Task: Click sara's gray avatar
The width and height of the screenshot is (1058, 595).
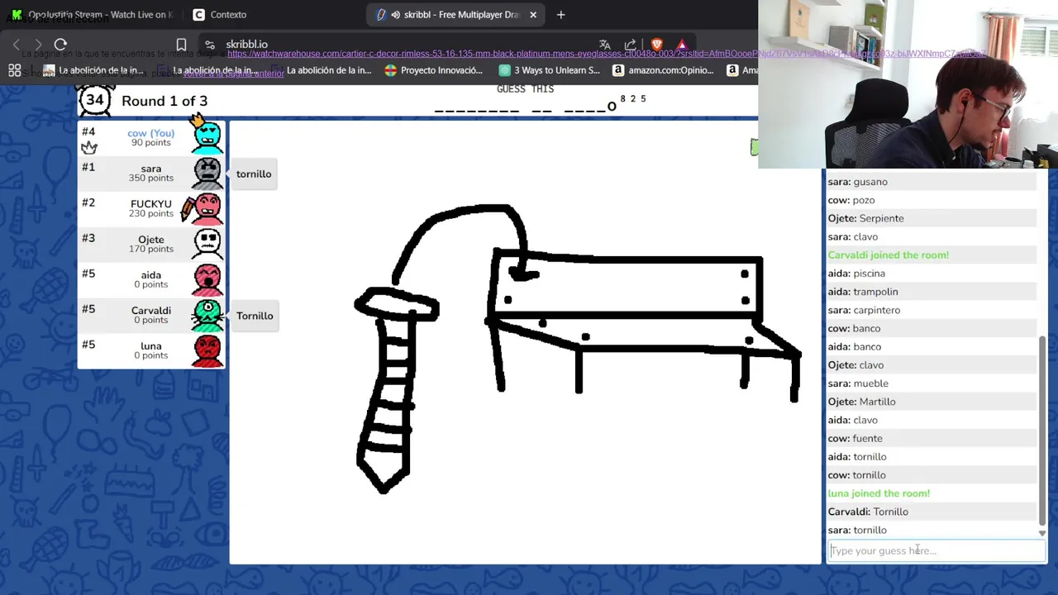Action: (x=207, y=172)
